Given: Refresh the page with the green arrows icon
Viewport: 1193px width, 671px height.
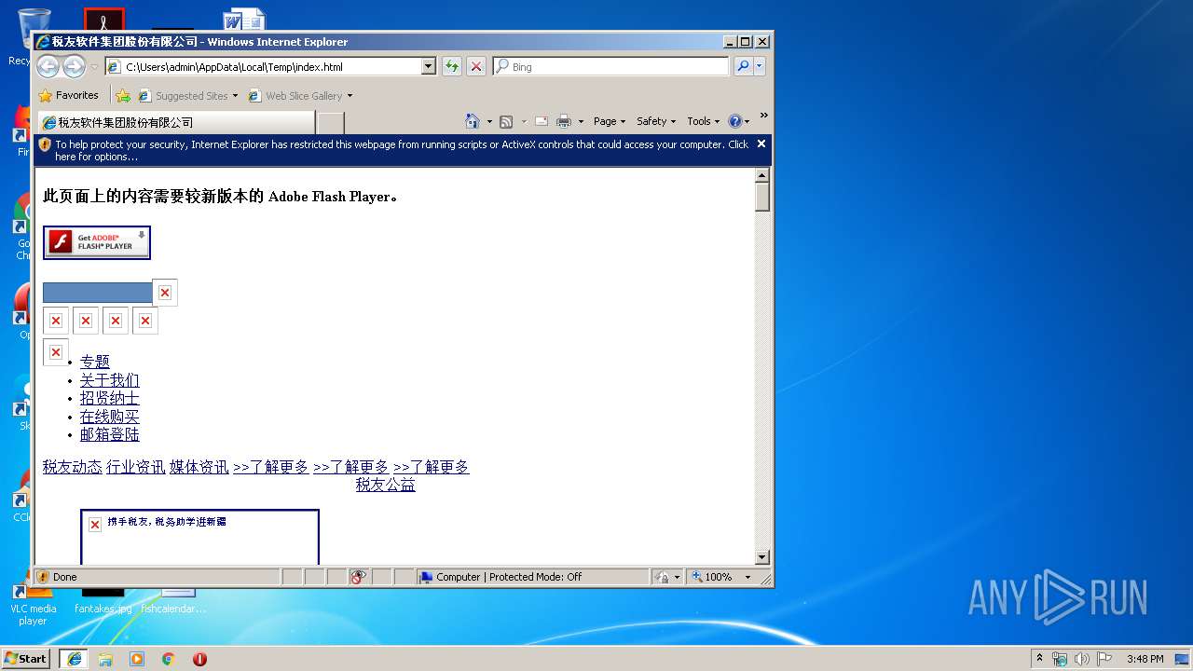Looking at the screenshot, I should pyautogui.click(x=452, y=66).
